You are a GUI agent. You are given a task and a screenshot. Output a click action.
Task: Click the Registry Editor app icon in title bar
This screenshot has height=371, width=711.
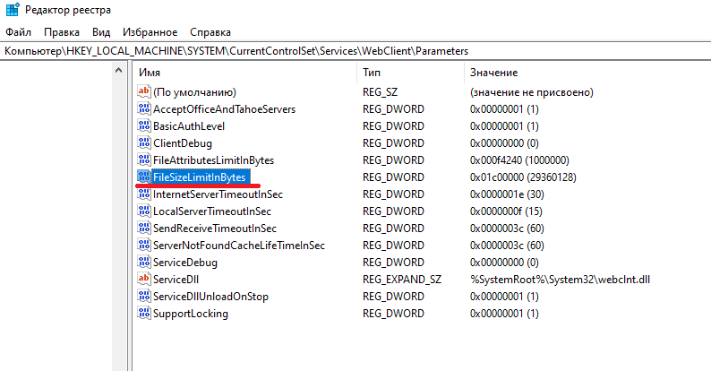[11, 11]
